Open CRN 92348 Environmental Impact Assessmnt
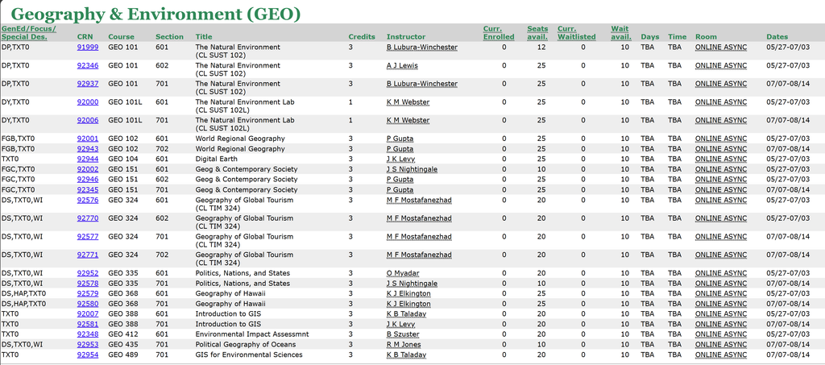 click(87, 334)
